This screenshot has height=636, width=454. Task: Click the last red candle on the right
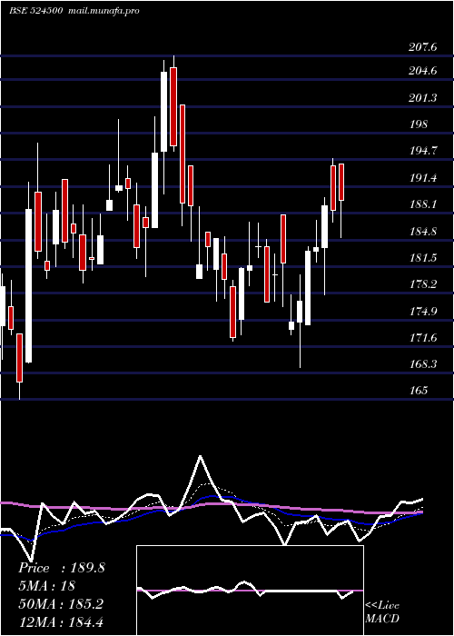coord(341,182)
